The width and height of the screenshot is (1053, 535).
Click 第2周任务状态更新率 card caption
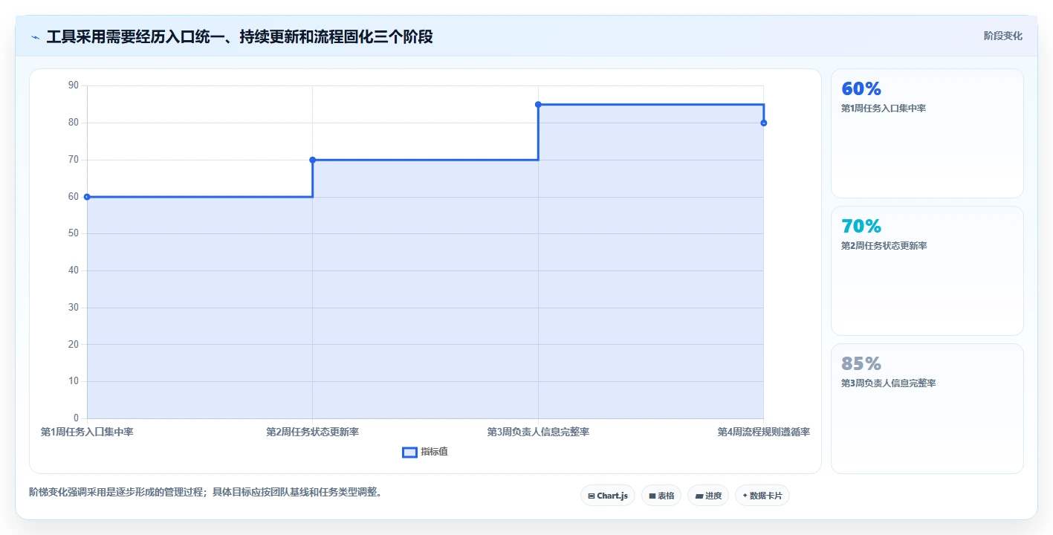point(884,246)
